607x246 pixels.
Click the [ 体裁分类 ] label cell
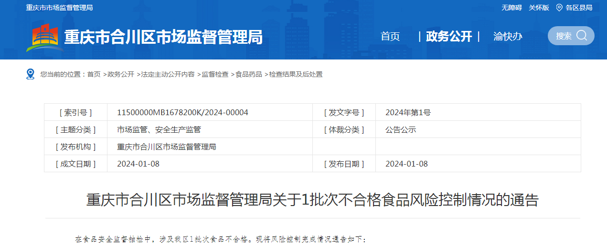pos(344,129)
